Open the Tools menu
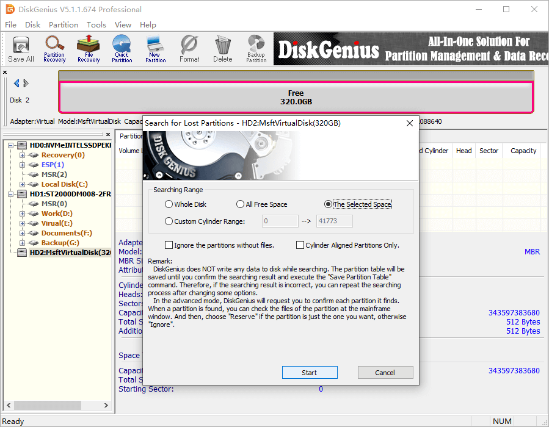 coord(96,24)
